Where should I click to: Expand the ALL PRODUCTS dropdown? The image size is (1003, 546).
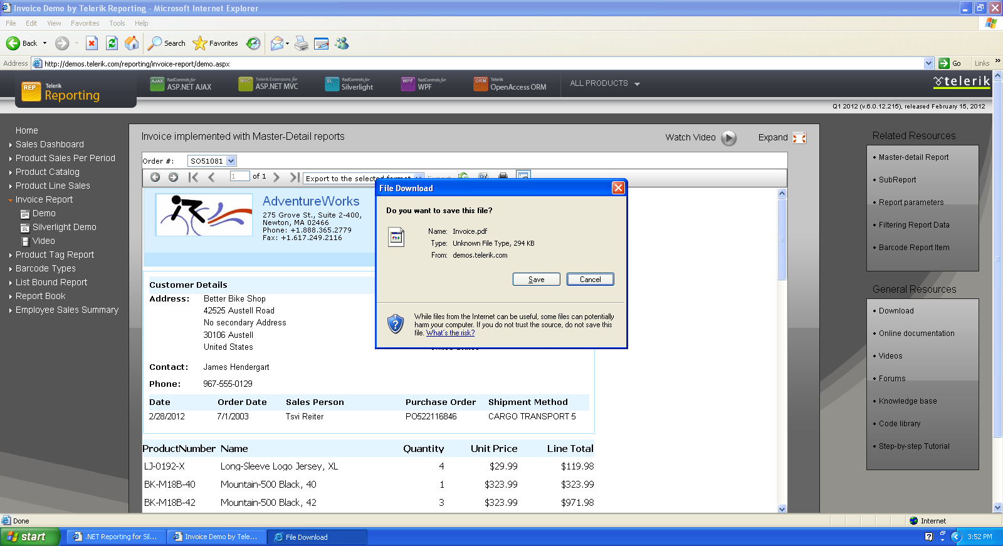coord(605,83)
